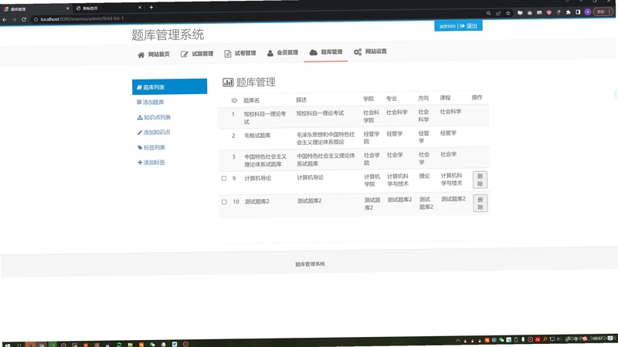
Task: Click the browser 更新 update button
Action: coord(603,12)
